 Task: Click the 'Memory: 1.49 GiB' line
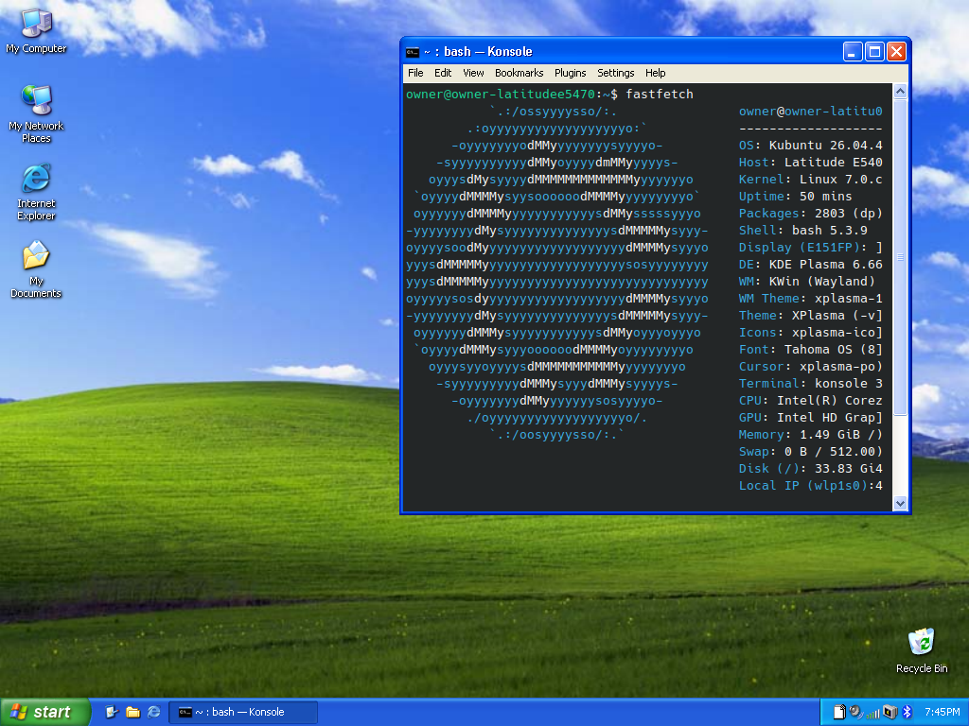(x=810, y=435)
